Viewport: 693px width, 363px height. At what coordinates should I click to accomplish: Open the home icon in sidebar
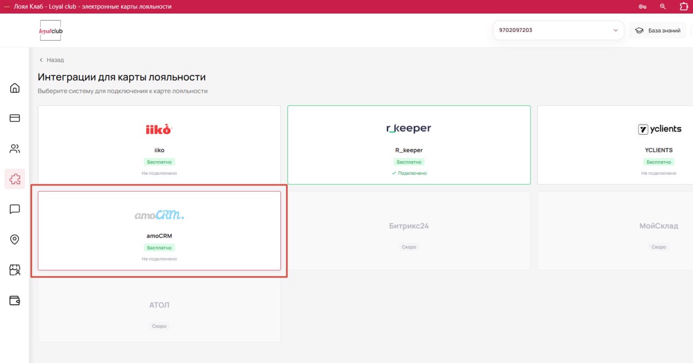[x=15, y=88]
